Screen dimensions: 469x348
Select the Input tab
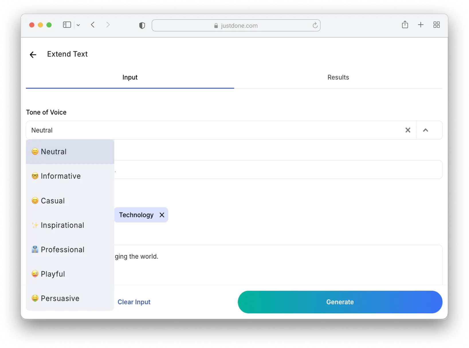coord(130,77)
